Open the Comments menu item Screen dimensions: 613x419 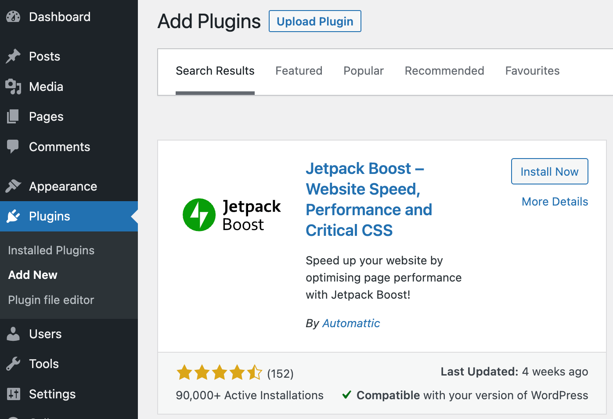tap(69, 147)
